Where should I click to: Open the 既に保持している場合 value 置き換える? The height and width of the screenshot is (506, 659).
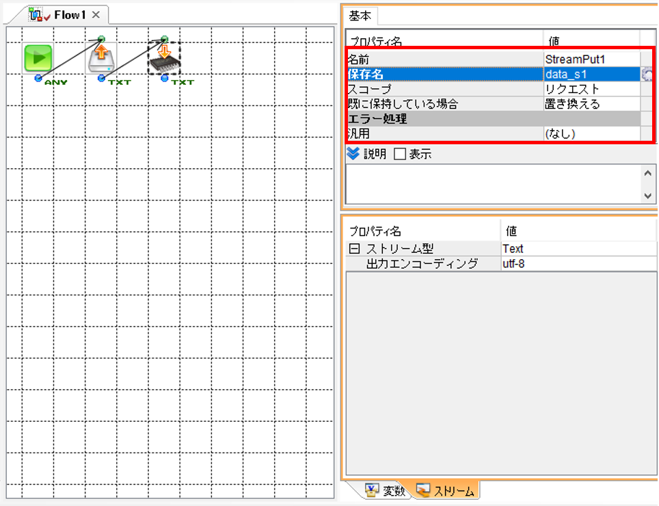(592, 104)
